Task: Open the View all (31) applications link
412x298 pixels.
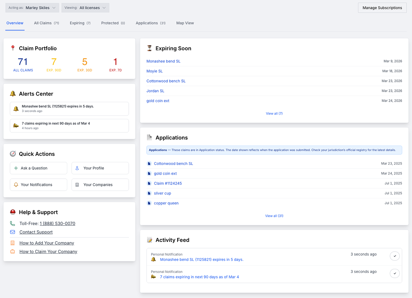Action: pos(274,216)
